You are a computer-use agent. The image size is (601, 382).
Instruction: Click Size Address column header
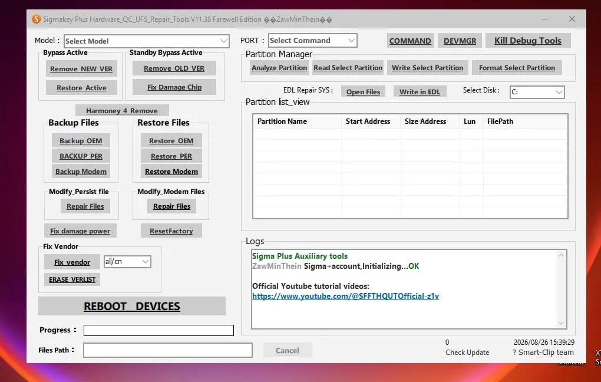[x=430, y=121]
